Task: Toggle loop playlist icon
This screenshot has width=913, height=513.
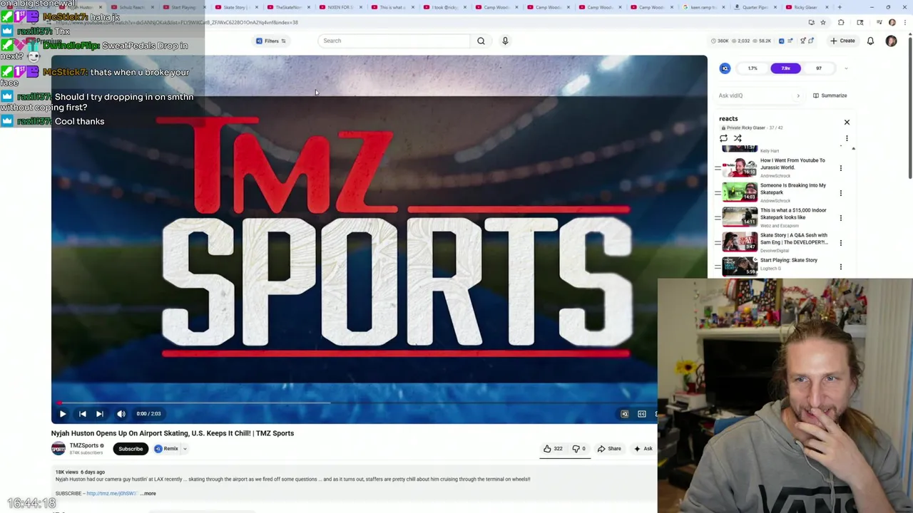Action: (x=724, y=138)
